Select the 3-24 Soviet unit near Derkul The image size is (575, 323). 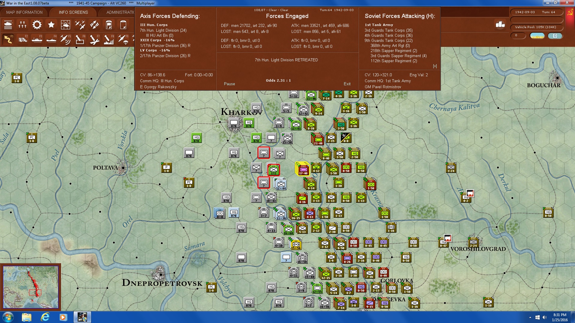pyautogui.click(x=451, y=168)
